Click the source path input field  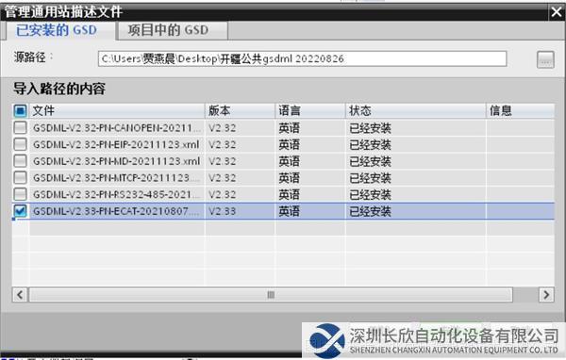[302, 58]
